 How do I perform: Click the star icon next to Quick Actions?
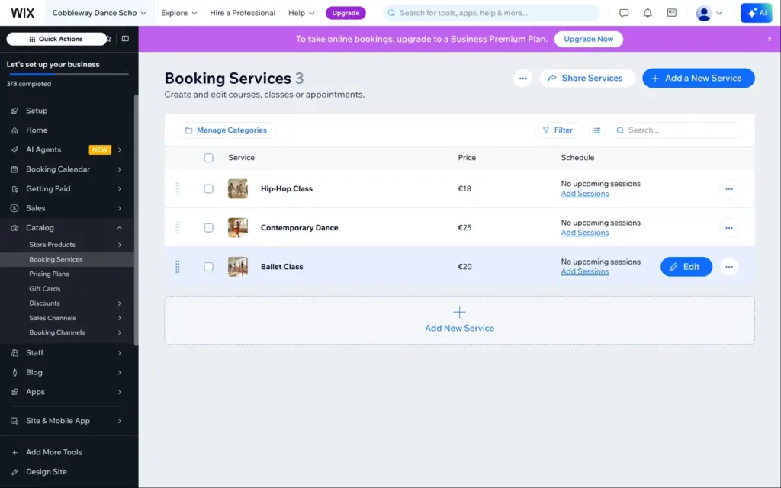tap(108, 39)
